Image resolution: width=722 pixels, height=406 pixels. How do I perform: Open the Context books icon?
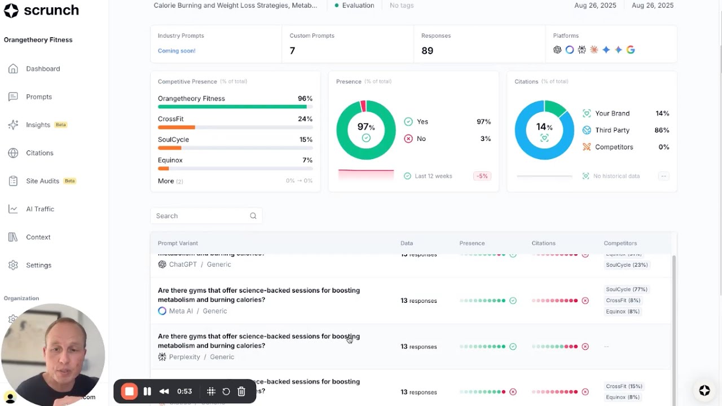[13, 237]
